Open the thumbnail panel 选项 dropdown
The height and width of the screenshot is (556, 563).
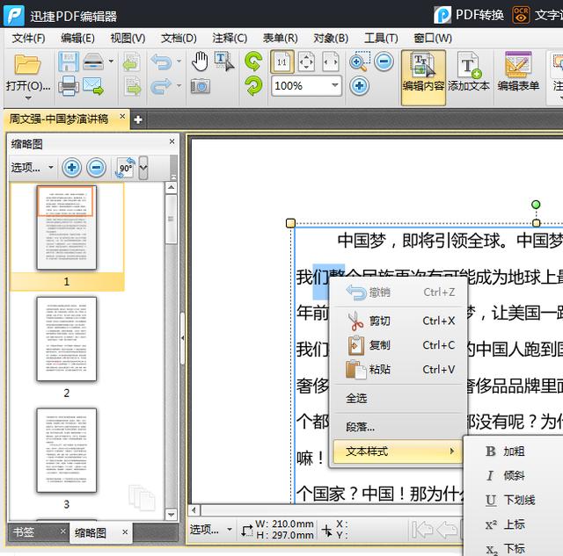(x=33, y=168)
